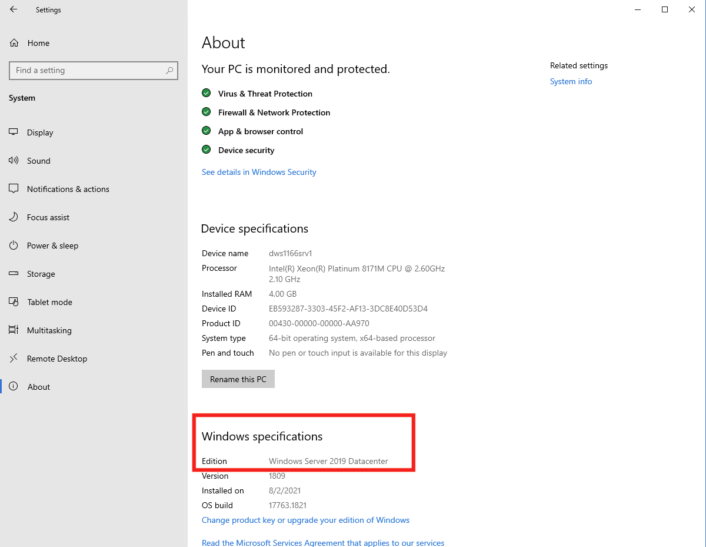Click the No pen or touch input text
This screenshot has height=547, width=706.
(x=358, y=353)
